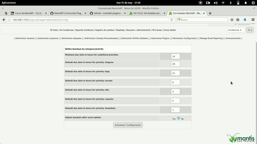This screenshot has width=257, height=144.
Task: Select No for Adjust duedate after each update
Action: pyautogui.click(x=178, y=118)
